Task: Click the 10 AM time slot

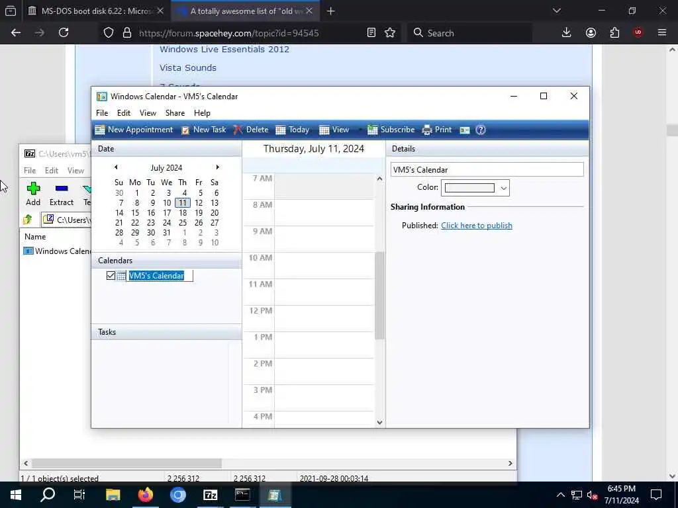Action: [323, 265]
